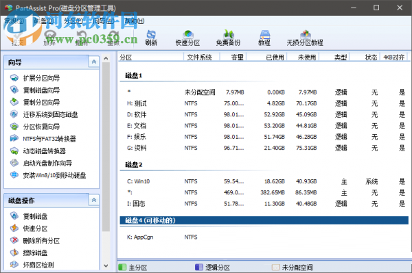This screenshot has width=412, height=273.
Task: Choose 坏扇区检测 disk operation
Action: click(x=38, y=265)
